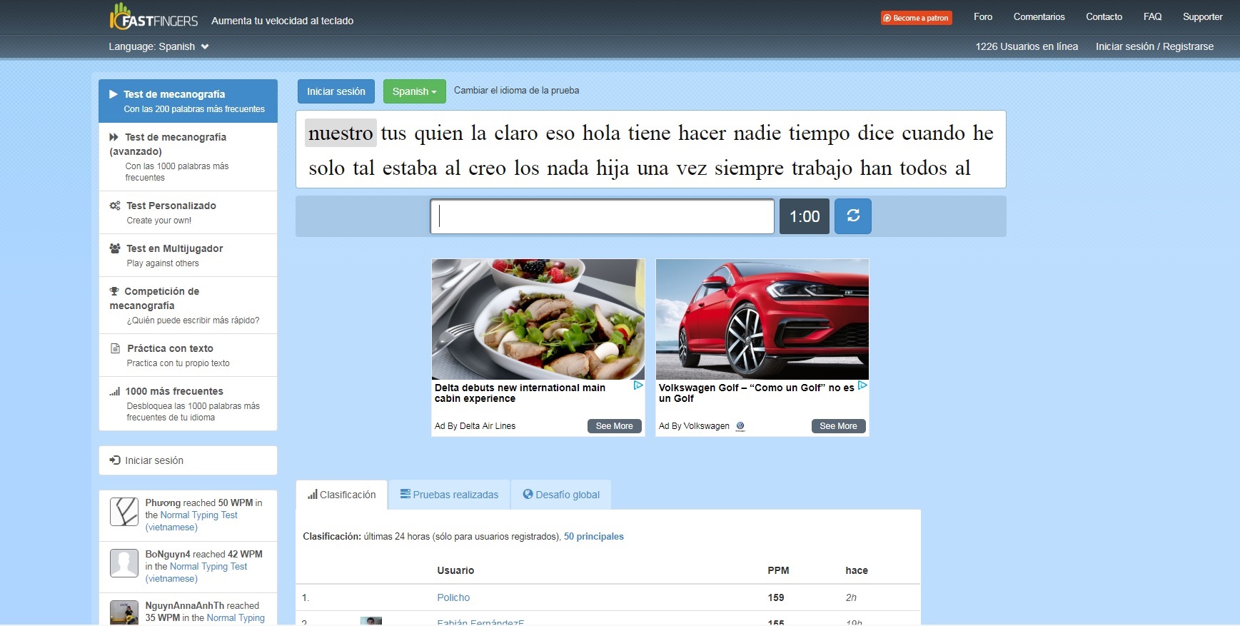
Task: Click See More on Delta ad
Action: click(x=614, y=426)
